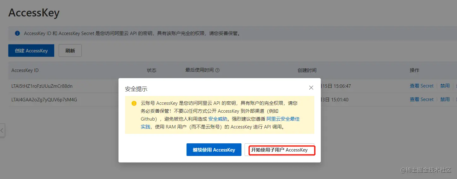Select AccessKey ID LTAI5tHZ1roFzUUuZmCr88dn text
Image resolution: width=457 pixels, height=179 pixels.
pyautogui.click(x=42, y=86)
